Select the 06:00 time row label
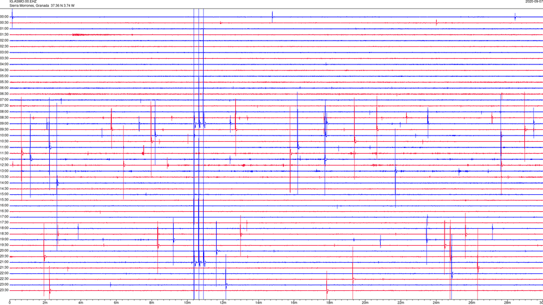This screenshot has height=305, width=543. click(x=5, y=88)
